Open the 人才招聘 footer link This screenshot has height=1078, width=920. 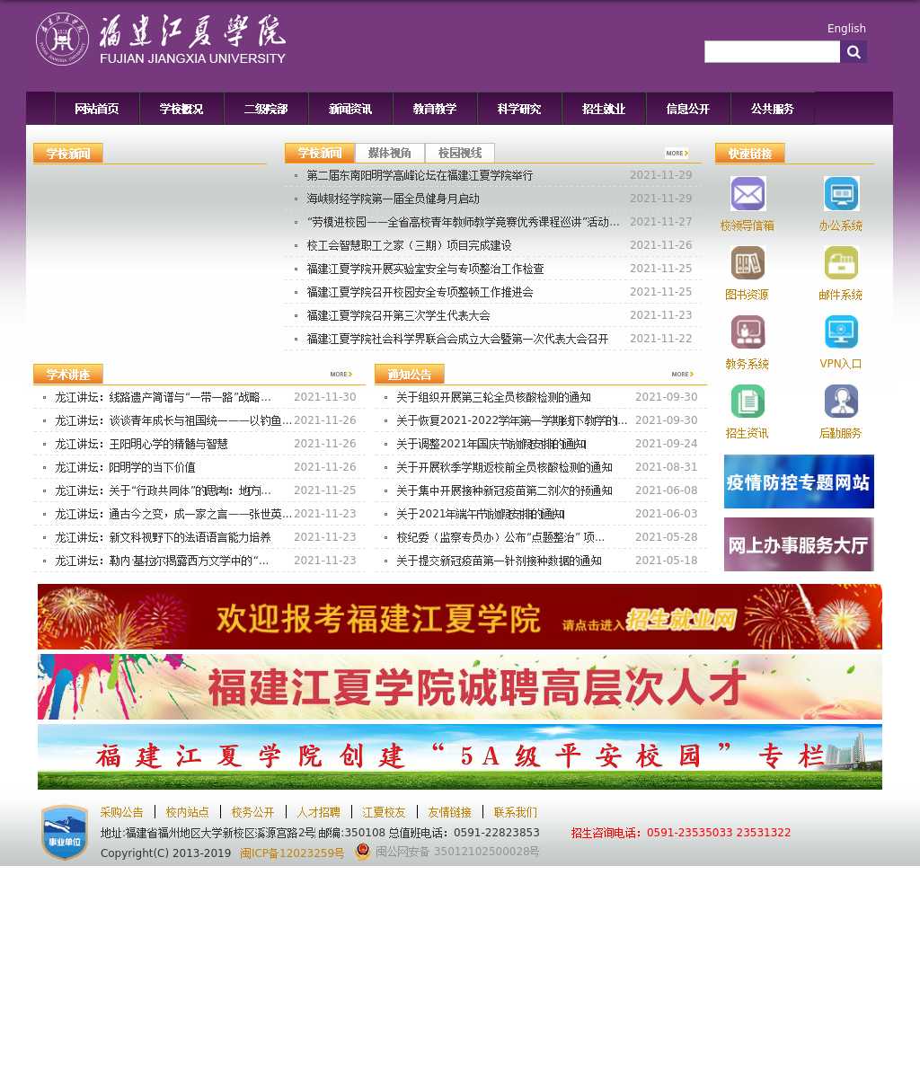(x=318, y=812)
